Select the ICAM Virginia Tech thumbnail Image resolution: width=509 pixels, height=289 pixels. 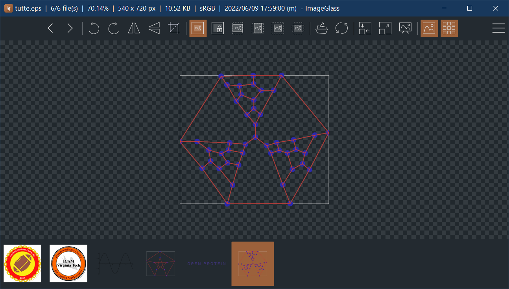tap(68, 263)
